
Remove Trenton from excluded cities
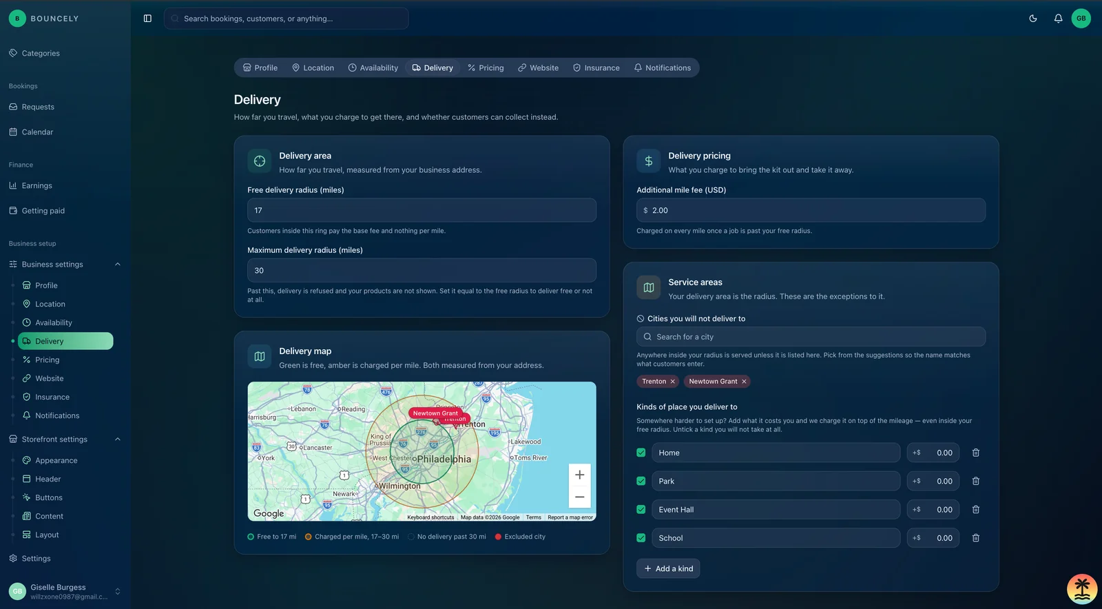point(672,381)
